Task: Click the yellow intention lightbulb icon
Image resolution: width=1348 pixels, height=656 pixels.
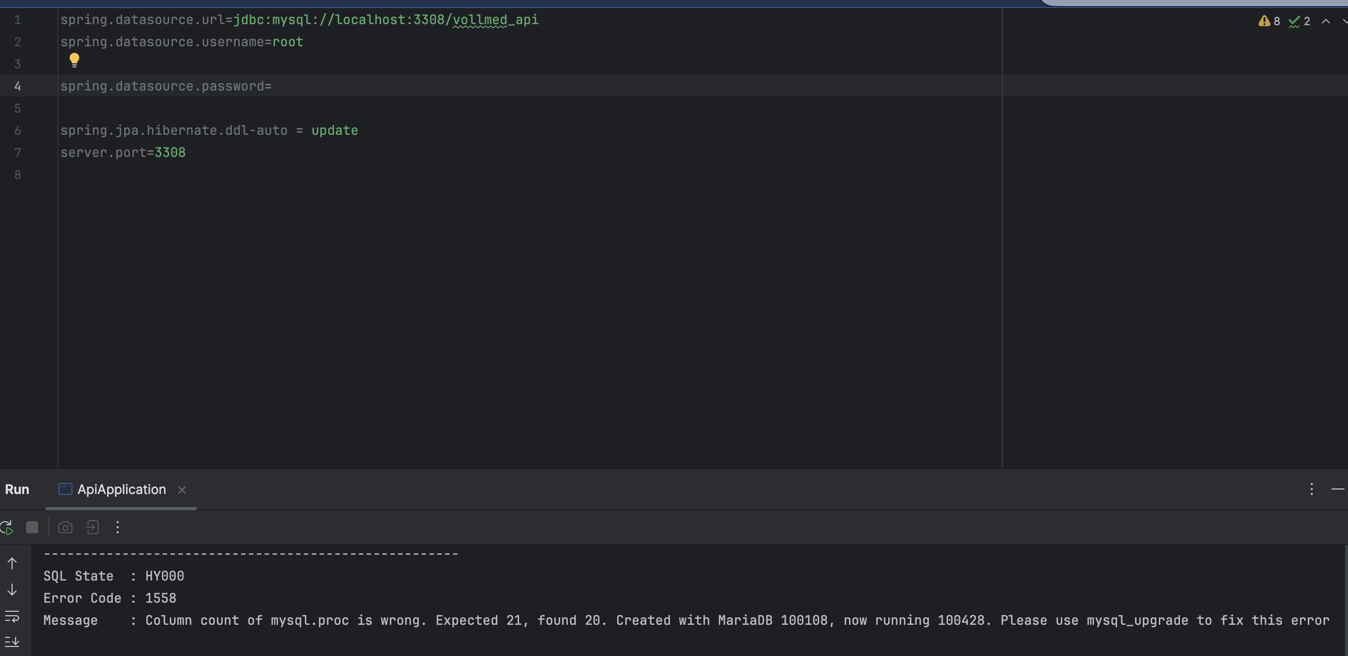Action: pos(74,60)
